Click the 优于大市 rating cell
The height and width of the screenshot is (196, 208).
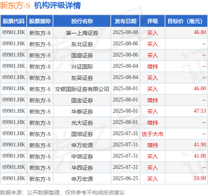[153, 134]
